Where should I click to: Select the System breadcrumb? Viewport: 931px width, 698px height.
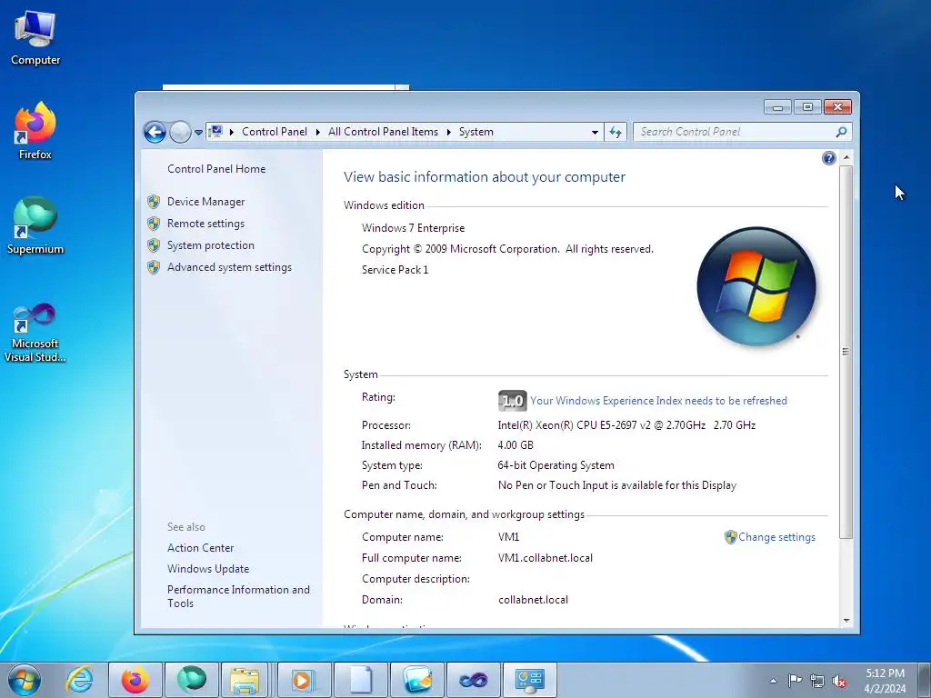(x=476, y=132)
